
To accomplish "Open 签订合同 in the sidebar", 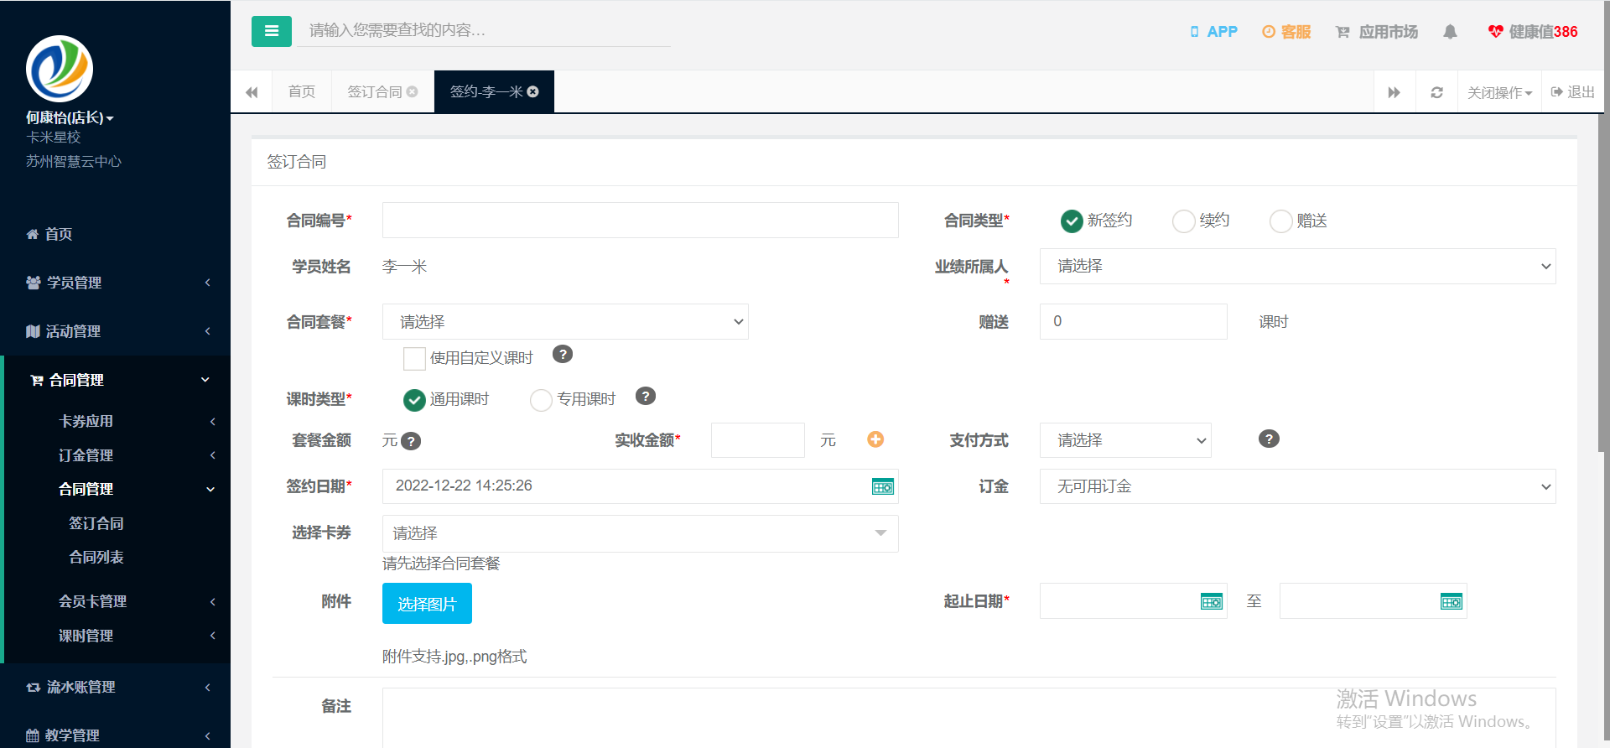I will pyautogui.click(x=96, y=523).
